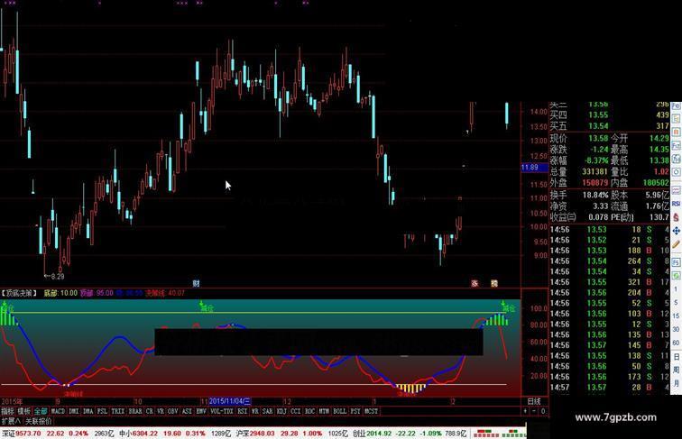Click the 0 reset button near tabs

(x=543, y=411)
